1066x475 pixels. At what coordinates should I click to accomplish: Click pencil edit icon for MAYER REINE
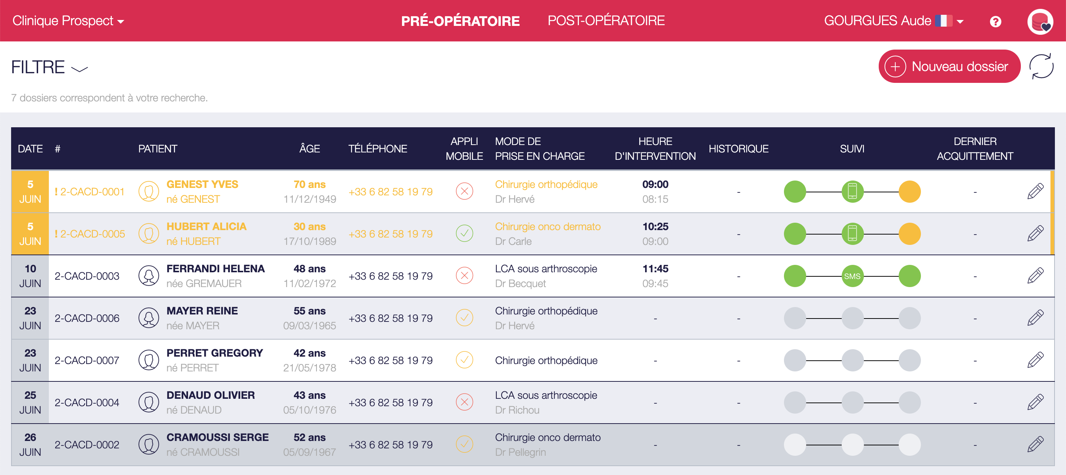click(x=1035, y=318)
